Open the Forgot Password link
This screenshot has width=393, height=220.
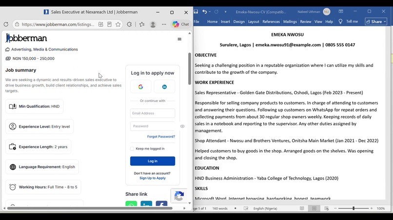[x=161, y=136]
